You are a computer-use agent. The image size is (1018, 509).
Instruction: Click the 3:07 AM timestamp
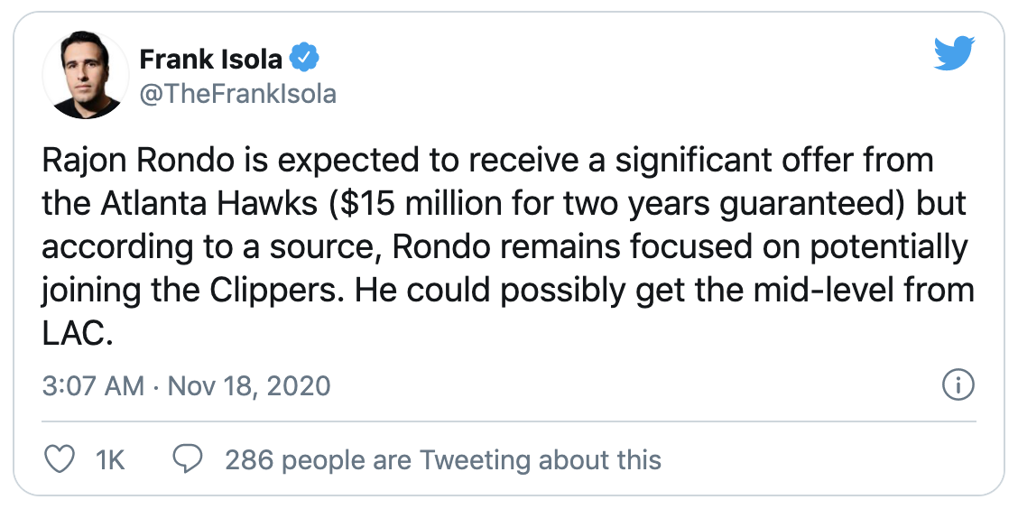pyautogui.click(x=93, y=385)
